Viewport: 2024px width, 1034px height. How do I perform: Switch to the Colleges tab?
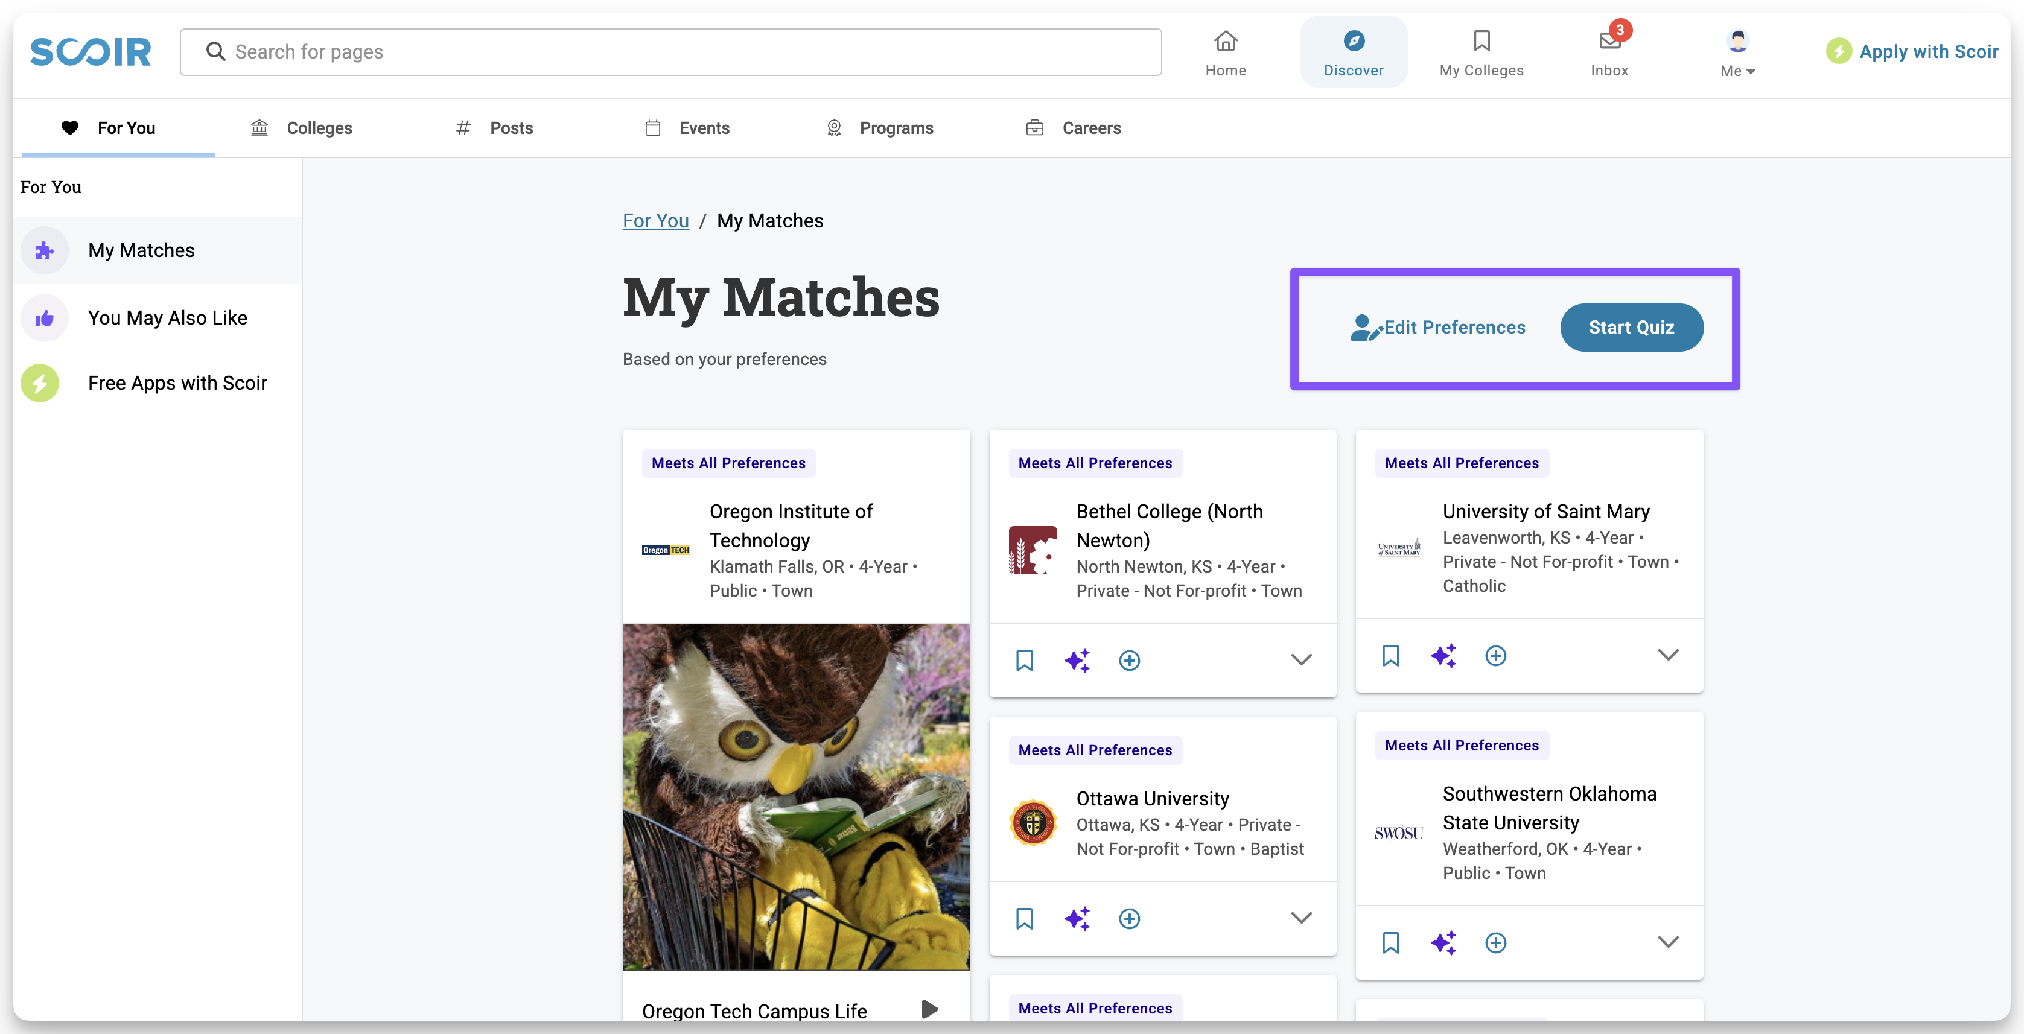point(301,128)
